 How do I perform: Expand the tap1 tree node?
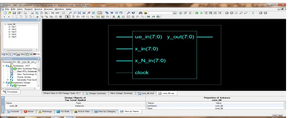pyautogui.click(x=9, y=27)
